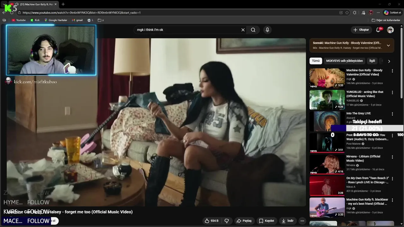Open YUNGBLUD acting like that title
Viewport: 404px width, 227px height.
tap(365, 94)
